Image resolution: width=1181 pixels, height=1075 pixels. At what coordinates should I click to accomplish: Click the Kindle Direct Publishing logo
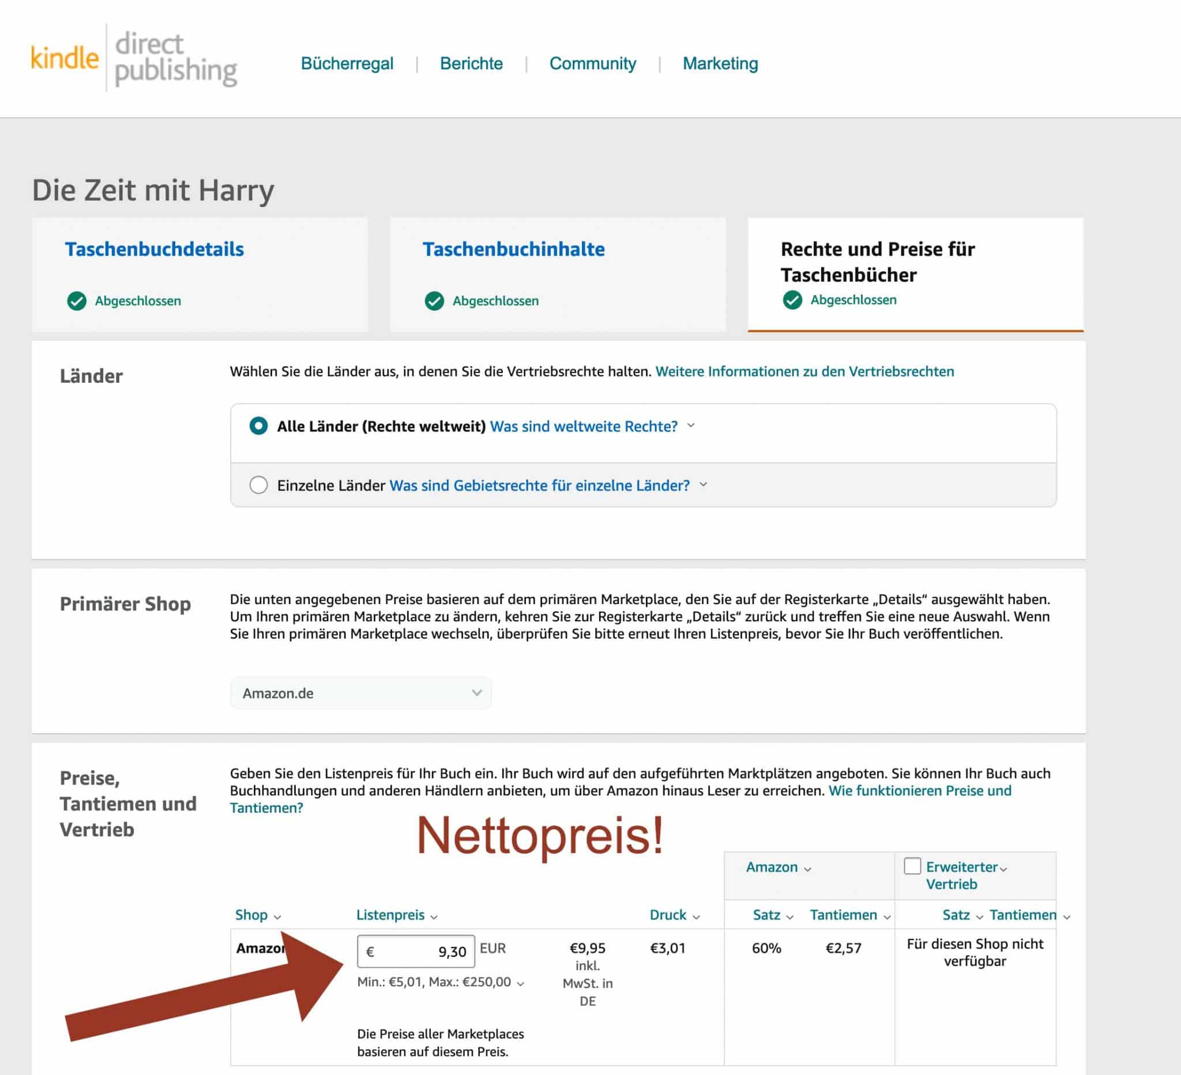tap(134, 59)
